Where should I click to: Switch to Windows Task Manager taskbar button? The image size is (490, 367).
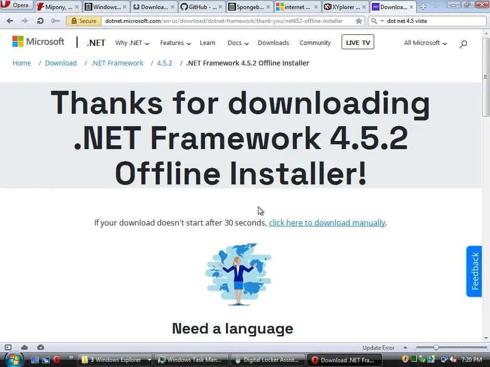click(191, 360)
